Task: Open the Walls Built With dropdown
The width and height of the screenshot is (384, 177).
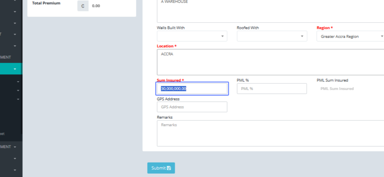Action: point(192,36)
